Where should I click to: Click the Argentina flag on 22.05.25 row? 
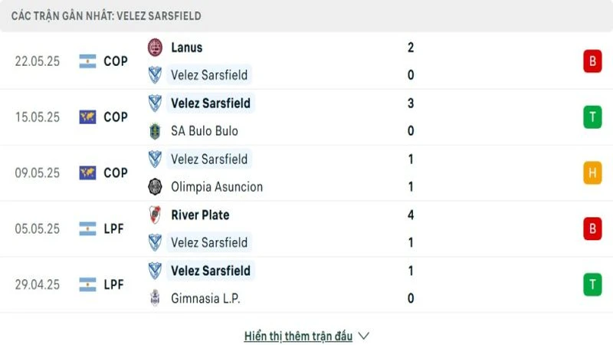pyautogui.click(x=87, y=61)
